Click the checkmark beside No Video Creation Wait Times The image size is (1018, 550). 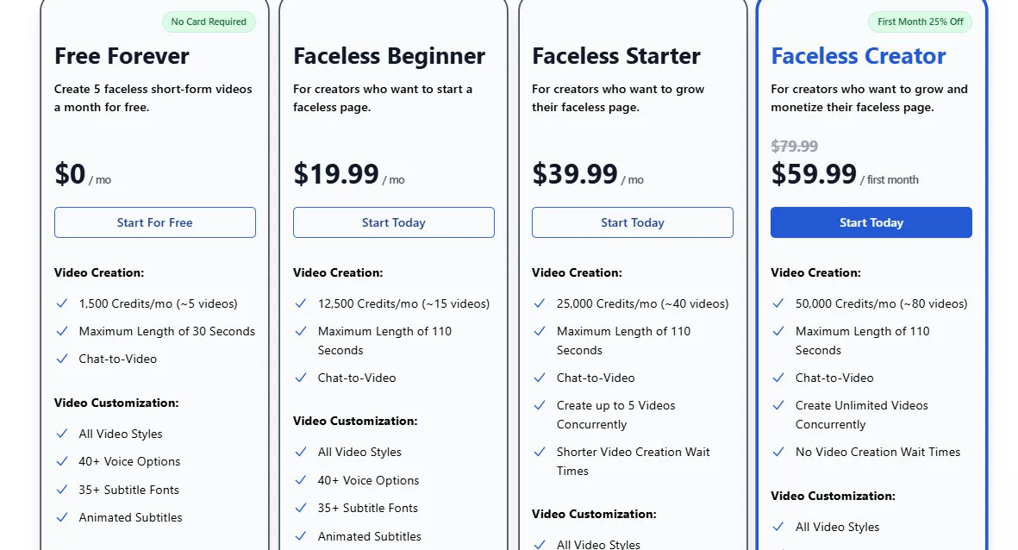[x=778, y=452]
